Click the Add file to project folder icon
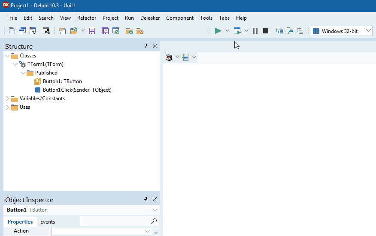 [x=129, y=31]
